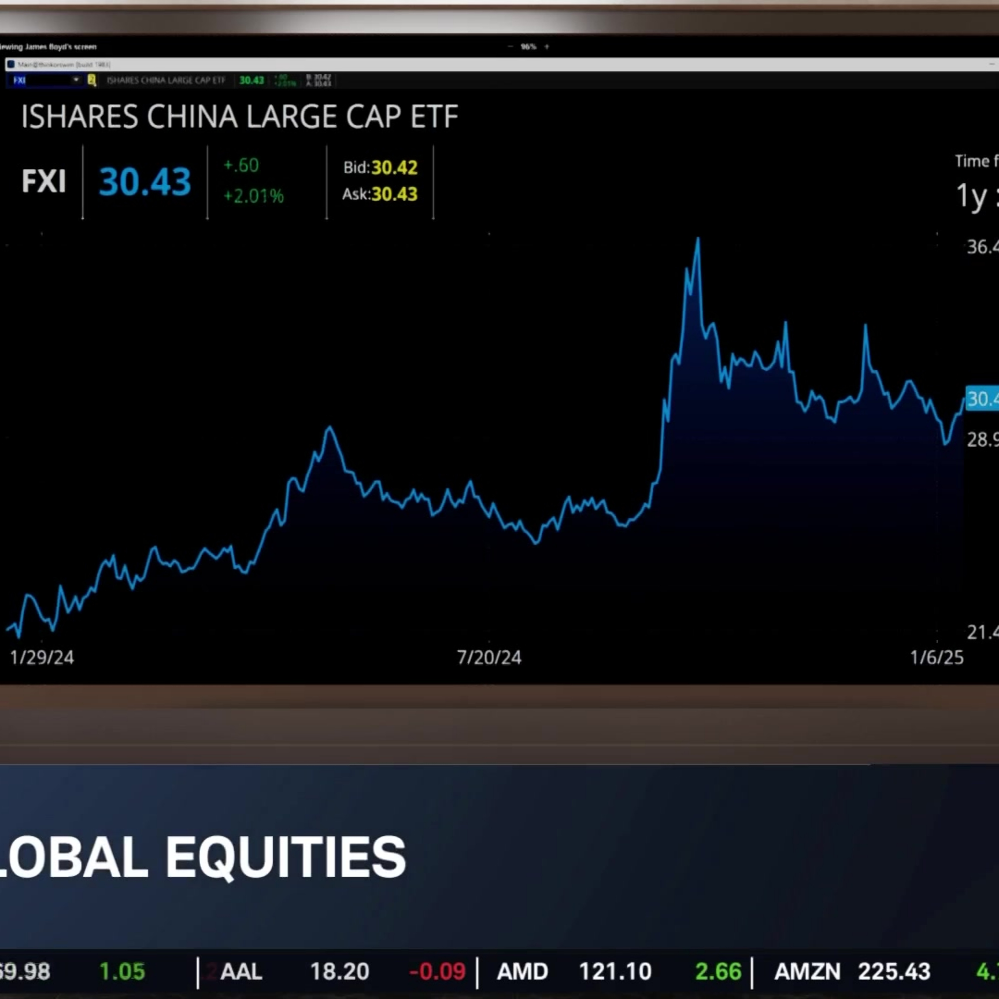Click AMD price 121.10 in ticker
Viewport: 999px width, 999px height.
615,972
